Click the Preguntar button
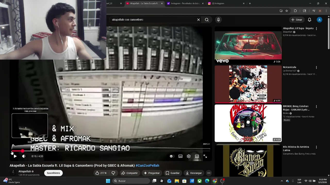This screenshot has height=185, width=330. tap(152, 173)
